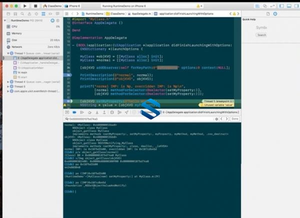Open the debug navigator icon

tap(44, 14)
